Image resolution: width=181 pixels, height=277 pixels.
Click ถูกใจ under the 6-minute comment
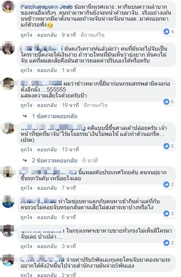27,217
